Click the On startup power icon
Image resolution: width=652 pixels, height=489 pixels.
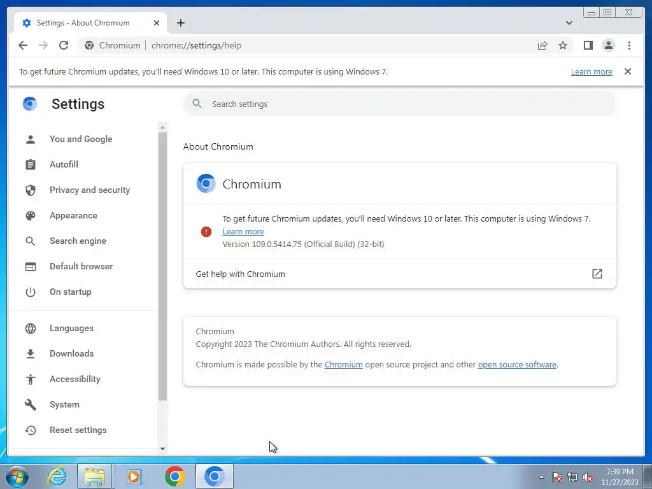pyautogui.click(x=31, y=292)
